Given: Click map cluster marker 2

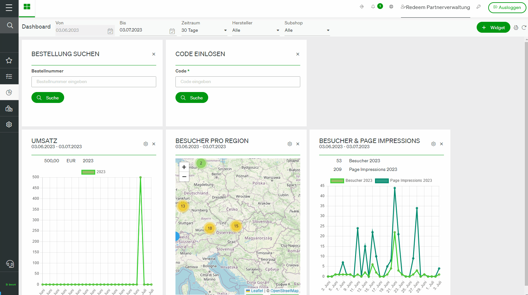Looking at the screenshot, I should click(x=201, y=163).
